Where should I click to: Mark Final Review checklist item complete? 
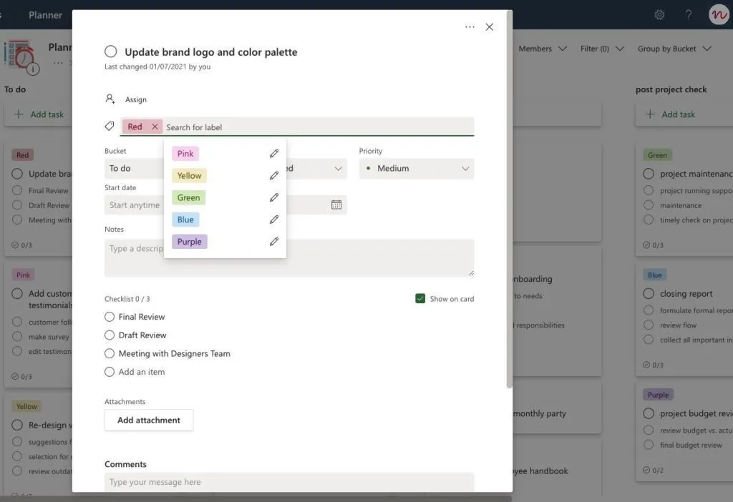coord(110,317)
